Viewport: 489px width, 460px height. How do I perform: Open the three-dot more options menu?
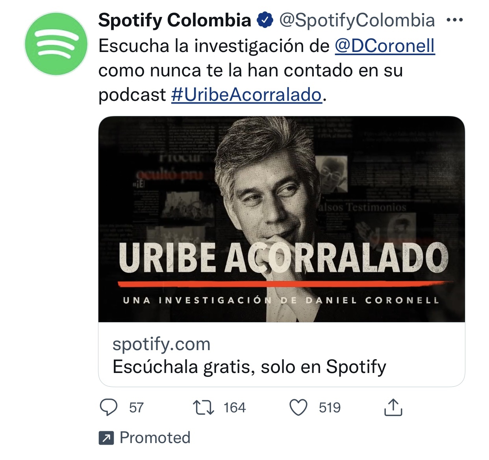(455, 20)
